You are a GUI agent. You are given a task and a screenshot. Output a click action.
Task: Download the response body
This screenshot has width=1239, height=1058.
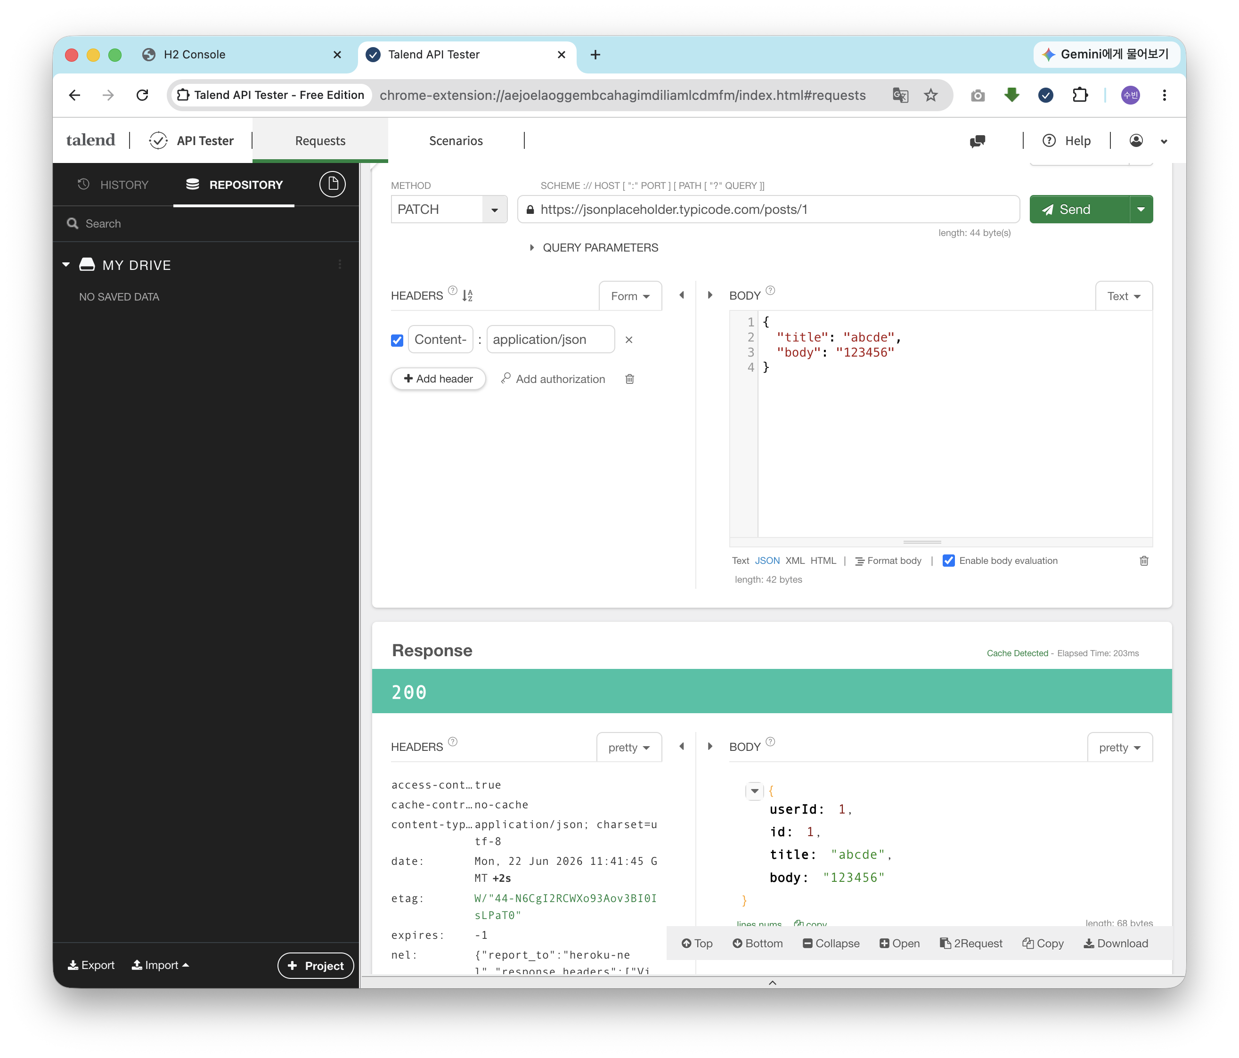coord(1116,943)
